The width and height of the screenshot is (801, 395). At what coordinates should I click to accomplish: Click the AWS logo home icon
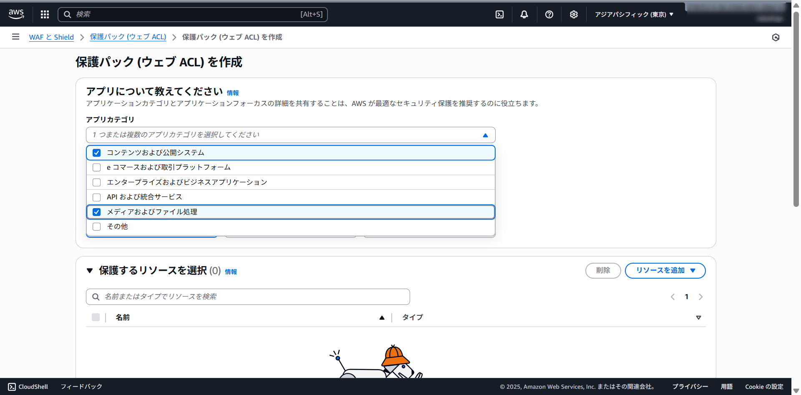16,14
